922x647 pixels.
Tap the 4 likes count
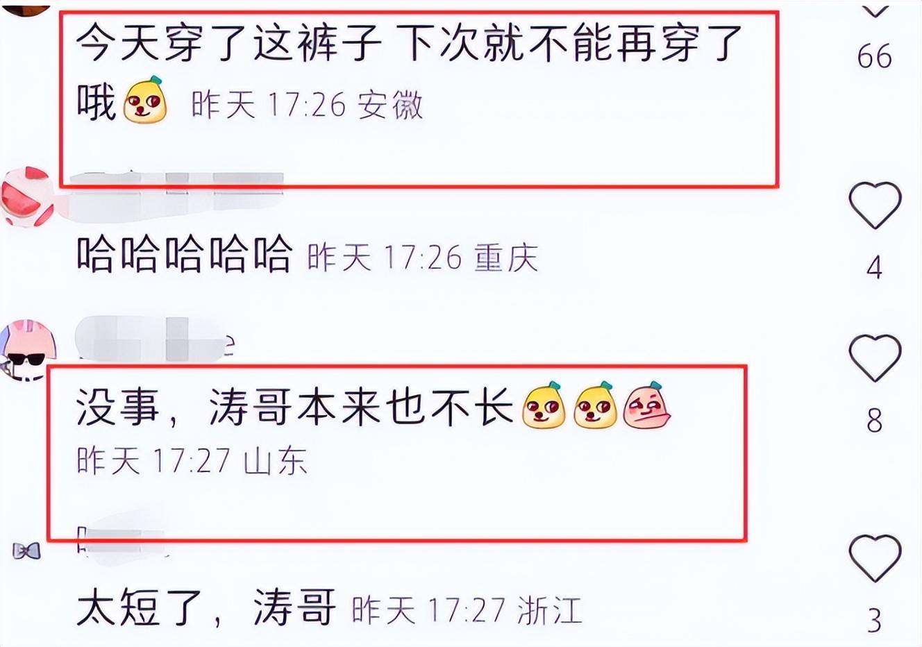(x=875, y=267)
